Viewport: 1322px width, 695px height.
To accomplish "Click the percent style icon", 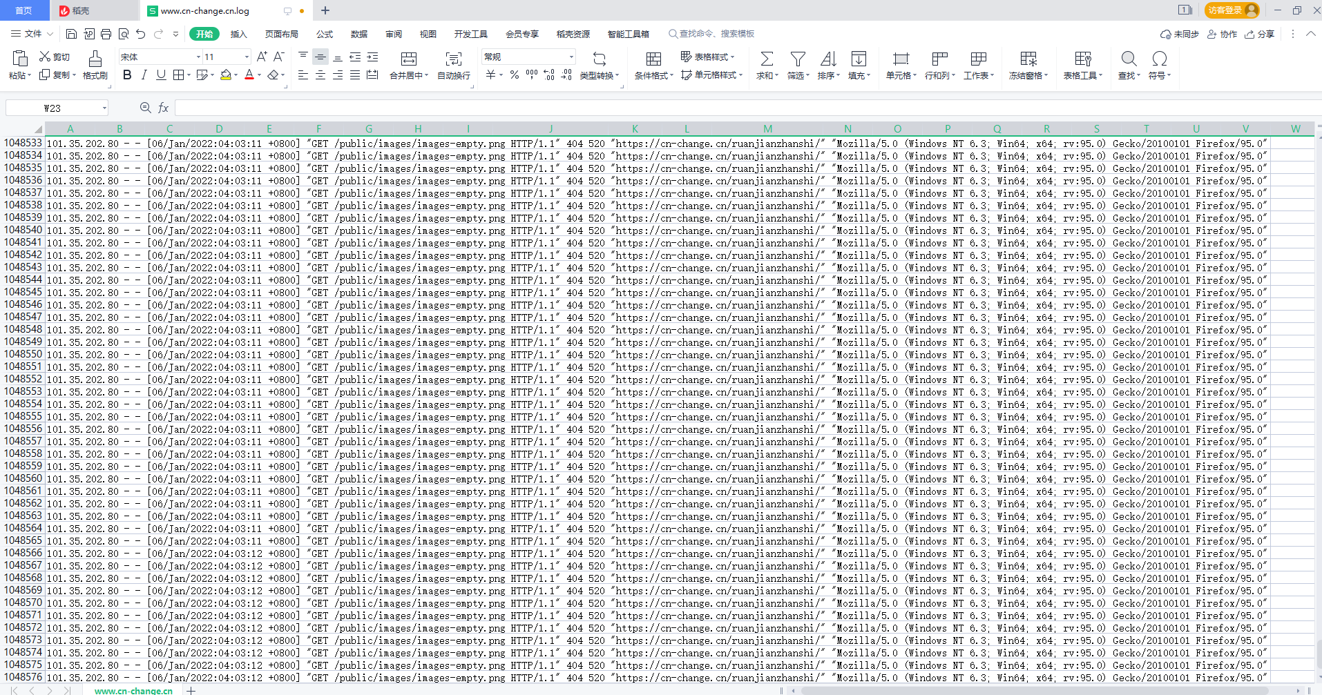I will click(515, 75).
